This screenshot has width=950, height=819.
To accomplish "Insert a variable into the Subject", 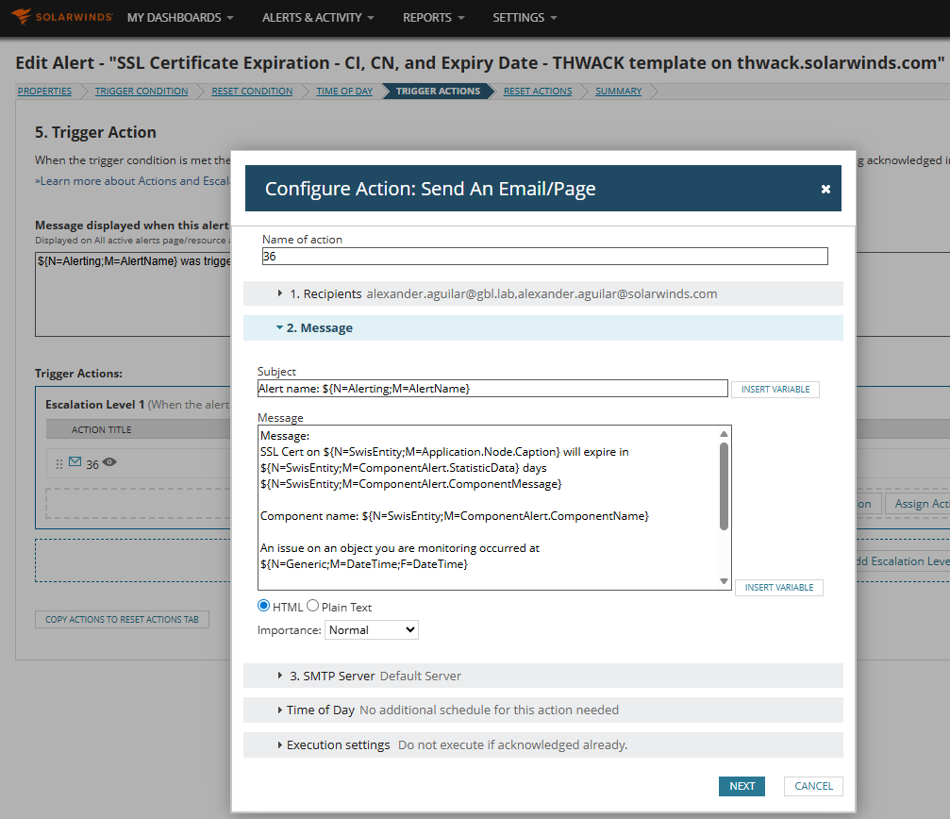I will (x=775, y=389).
